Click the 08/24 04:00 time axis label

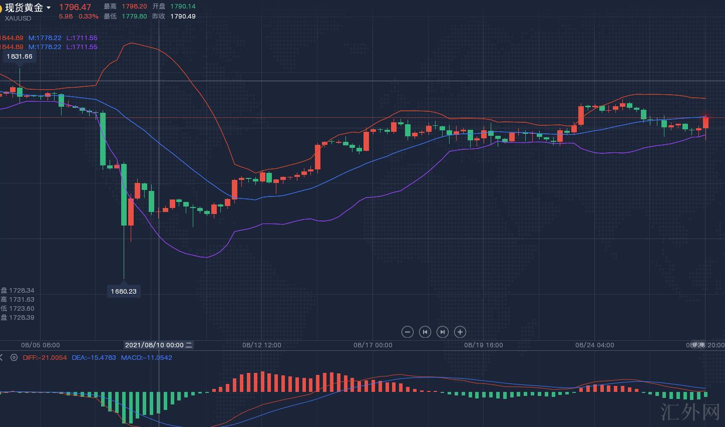594,345
